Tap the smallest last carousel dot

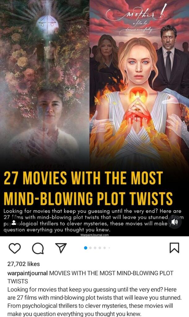[109, 248]
